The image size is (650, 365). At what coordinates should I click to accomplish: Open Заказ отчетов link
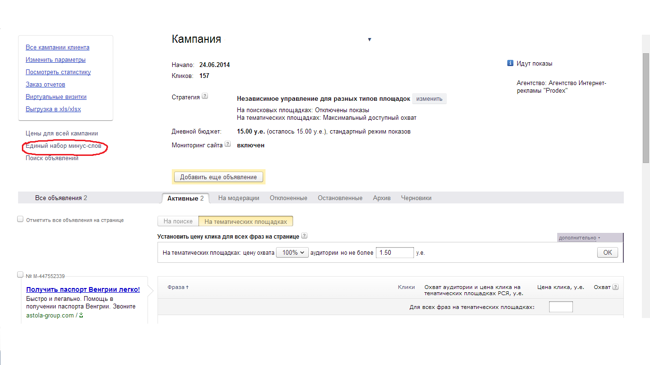[x=45, y=85]
